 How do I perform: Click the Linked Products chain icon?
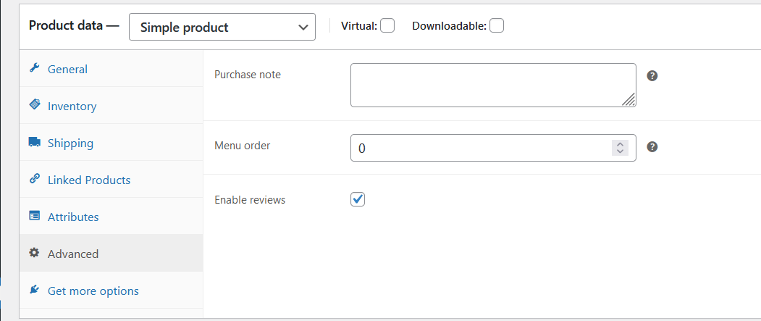pos(34,180)
